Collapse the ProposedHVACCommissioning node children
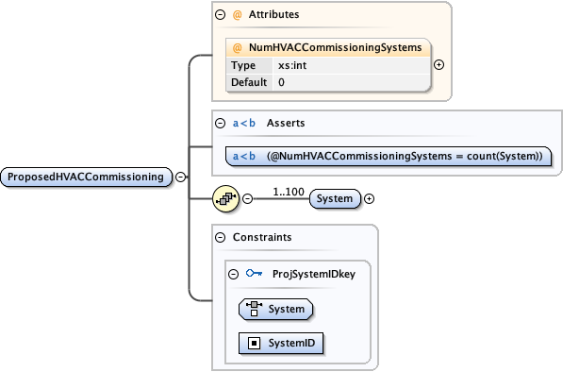579x372 pixels. tap(180, 177)
